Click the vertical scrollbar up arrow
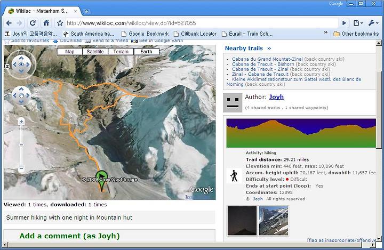384x250 pixels. (x=379, y=43)
